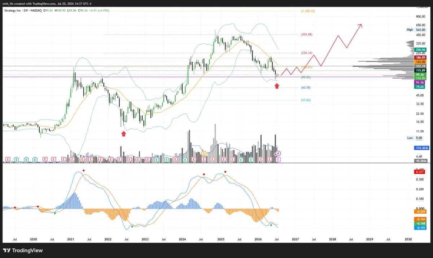Click the red 0.377 MACD scale tag
Screen dimensions: 433x258
420,172
